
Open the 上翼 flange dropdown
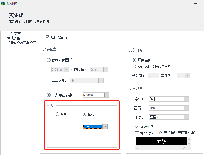[105, 127]
